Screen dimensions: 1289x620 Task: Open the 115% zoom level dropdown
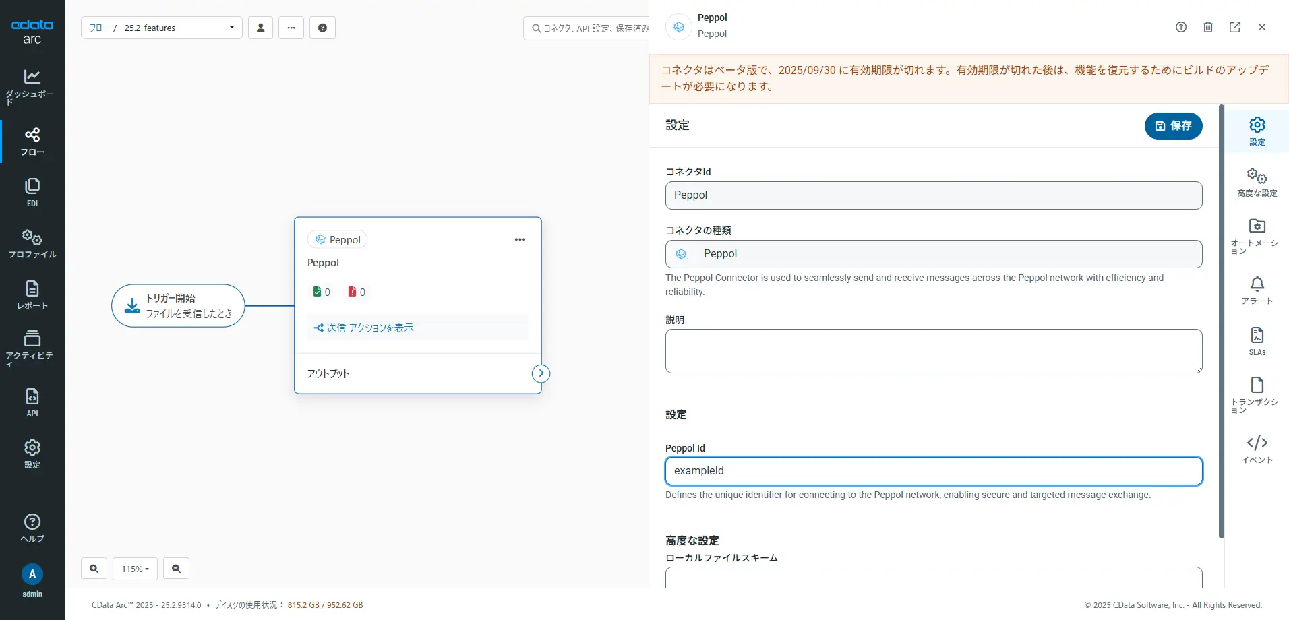point(135,569)
